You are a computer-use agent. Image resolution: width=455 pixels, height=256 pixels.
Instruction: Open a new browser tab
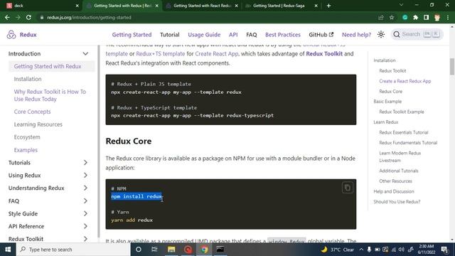click(x=328, y=6)
